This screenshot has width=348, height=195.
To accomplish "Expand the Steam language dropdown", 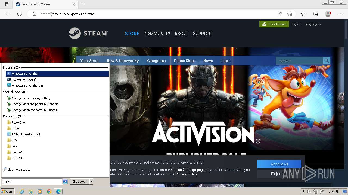I will pos(313,24).
